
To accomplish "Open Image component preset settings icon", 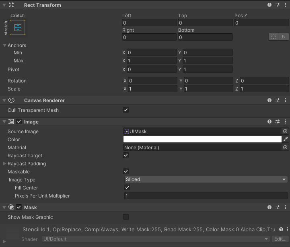I will (278, 121).
